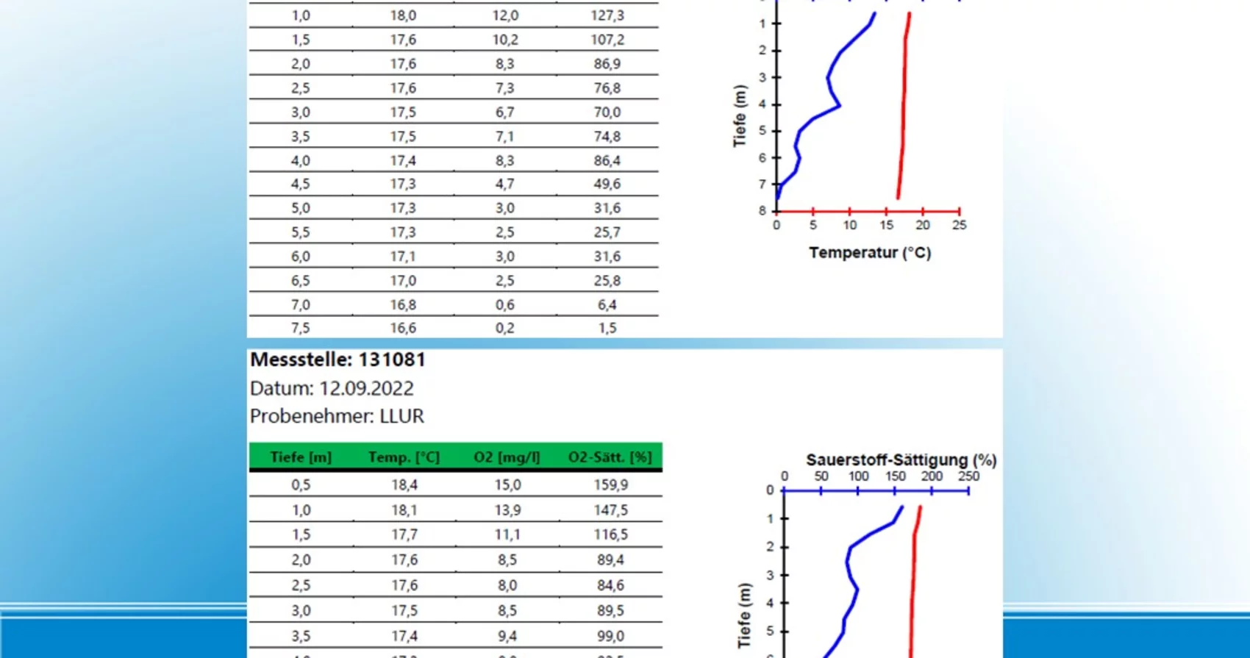Select depth cell 0,5 in lower table

pos(301,485)
